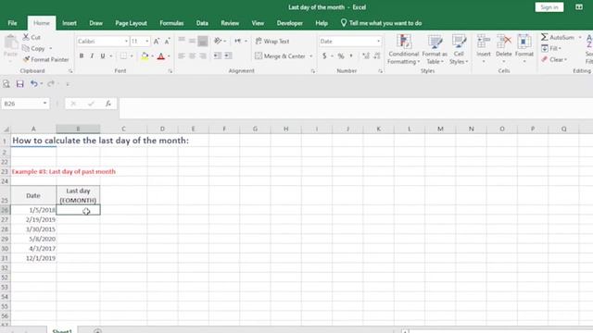Apply the red Font Color
This screenshot has height=333, width=593.
(x=160, y=56)
